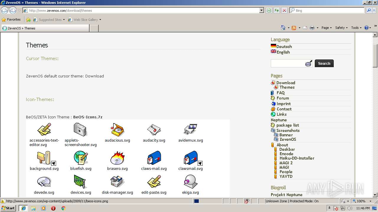The width and height of the screenshot is (378, 212).
Task: Open the YAVTD page link
Action: 286,176
